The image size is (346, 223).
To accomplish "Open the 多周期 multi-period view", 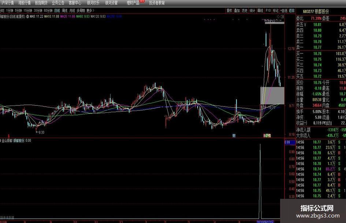I will click(x=81, y=10).
